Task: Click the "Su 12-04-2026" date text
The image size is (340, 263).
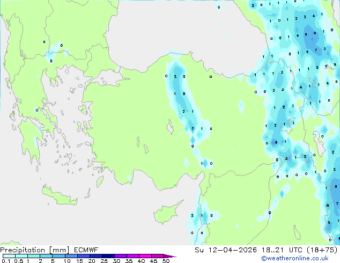Action: (x=226, y=250)
